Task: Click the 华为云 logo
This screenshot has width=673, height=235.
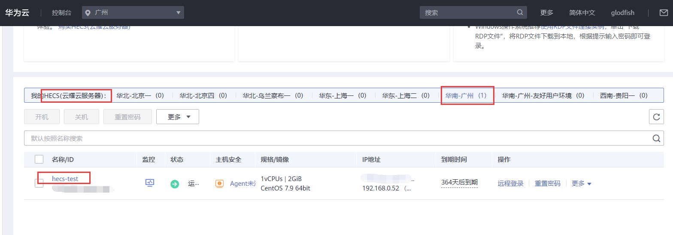Action: [17, 12]
